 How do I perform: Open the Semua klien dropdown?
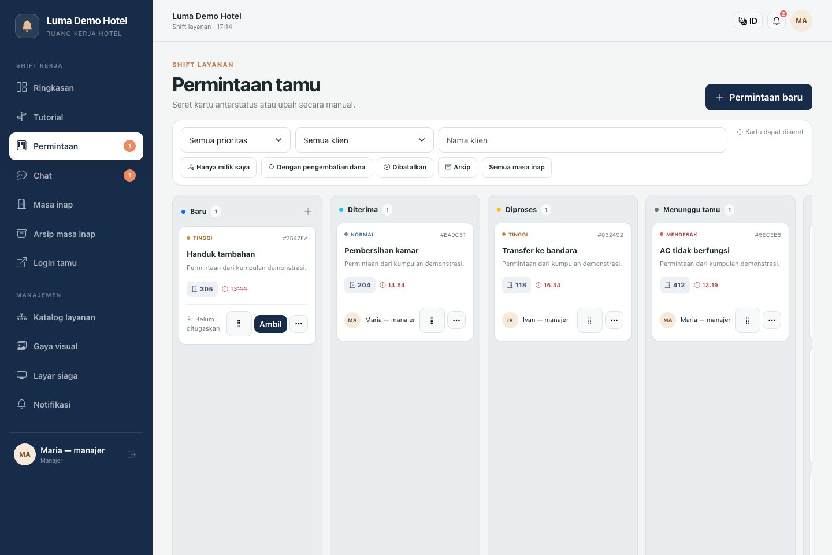pyautogui.click(x=365, y=140)
